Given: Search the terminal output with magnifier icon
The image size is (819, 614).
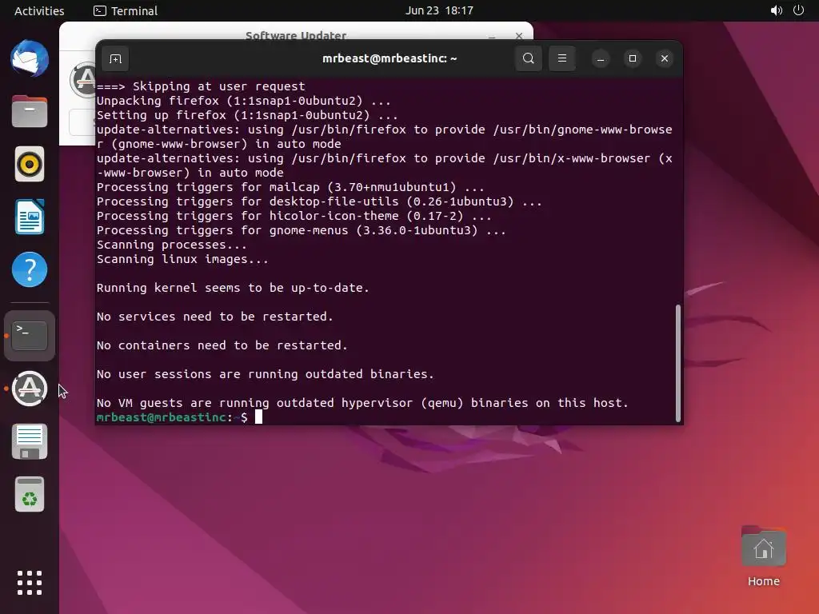Looking at the screenshot, I should 528,58.
